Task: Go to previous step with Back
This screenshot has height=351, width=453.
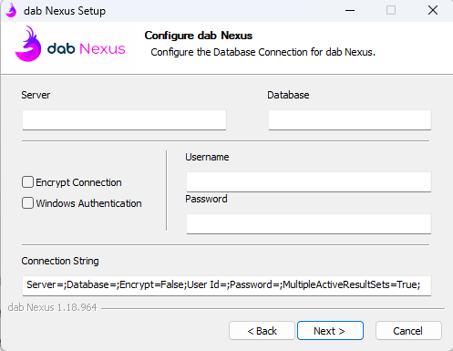Action: tap(262, 331)
